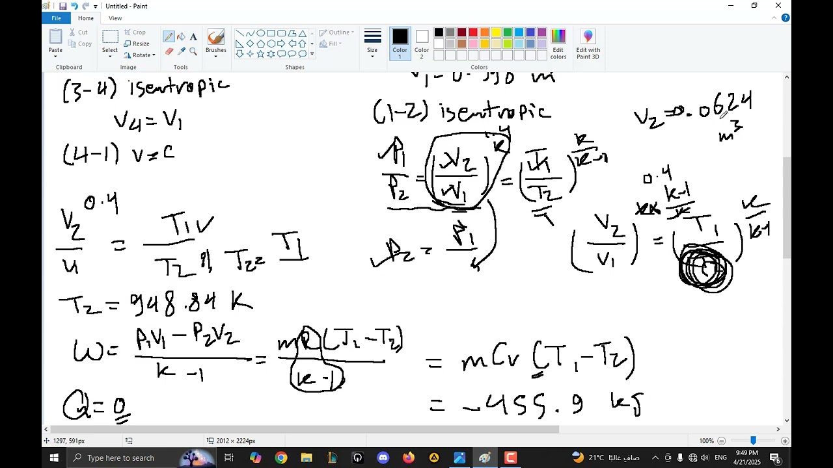The height and width of the screenshot is (468, 833).
Task: Open the Rotate dropdown menu
Action: click(x=139, y=55)
